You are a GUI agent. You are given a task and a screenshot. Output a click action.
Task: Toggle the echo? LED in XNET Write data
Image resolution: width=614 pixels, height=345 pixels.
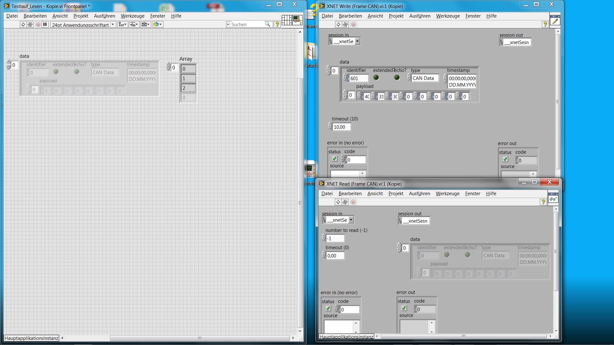397,78
